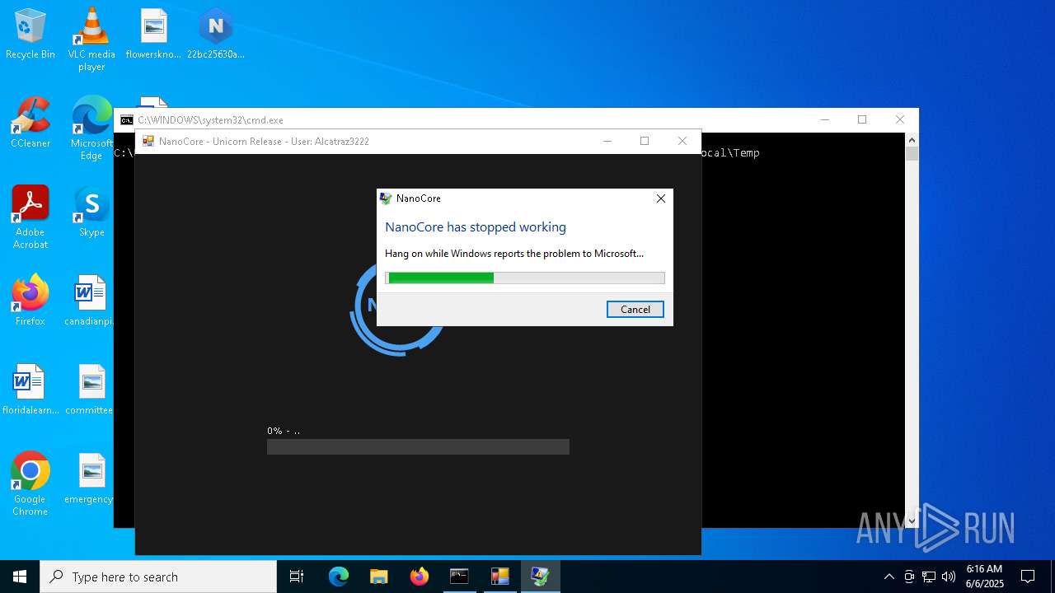This screenshot has height=593, width=1055.
Task: Switch to NanoCore taskbar button
Action: [x=540, y=577]
